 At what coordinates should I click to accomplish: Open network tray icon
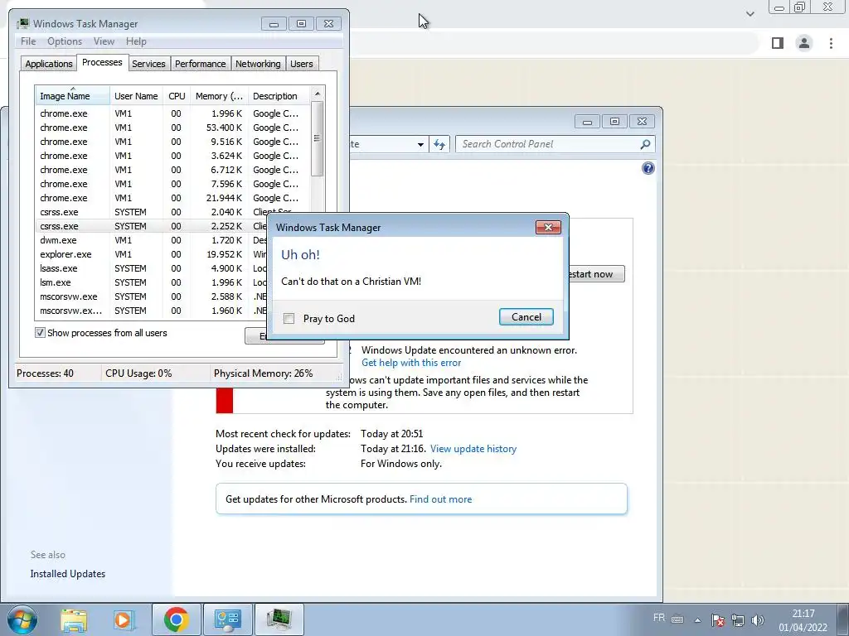click(737, 619)
